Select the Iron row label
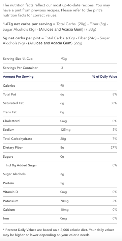The width and height of the screenshot is (122, 241). coord(6,218)
